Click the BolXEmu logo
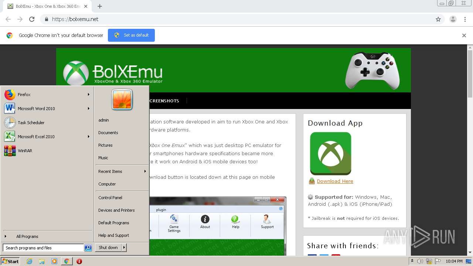Viewport: 473px width, 266px height. tap(113, 73)
